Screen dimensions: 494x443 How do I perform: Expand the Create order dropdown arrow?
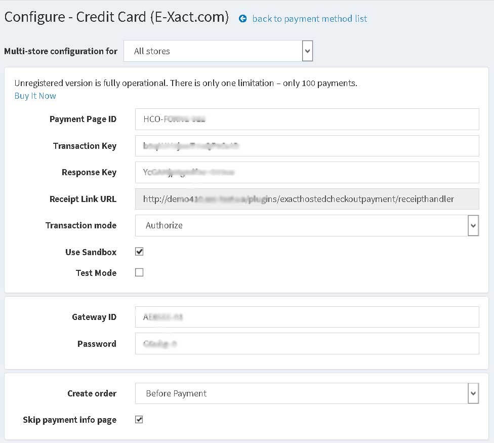[473, 393]
